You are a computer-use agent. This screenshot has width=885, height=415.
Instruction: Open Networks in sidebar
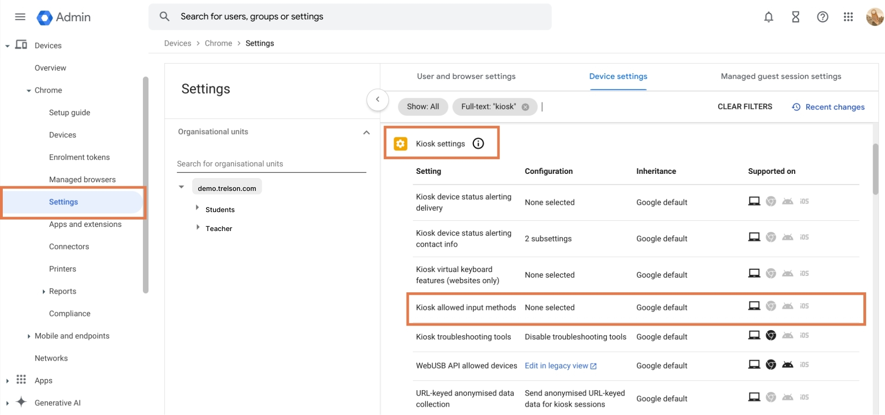51,358
